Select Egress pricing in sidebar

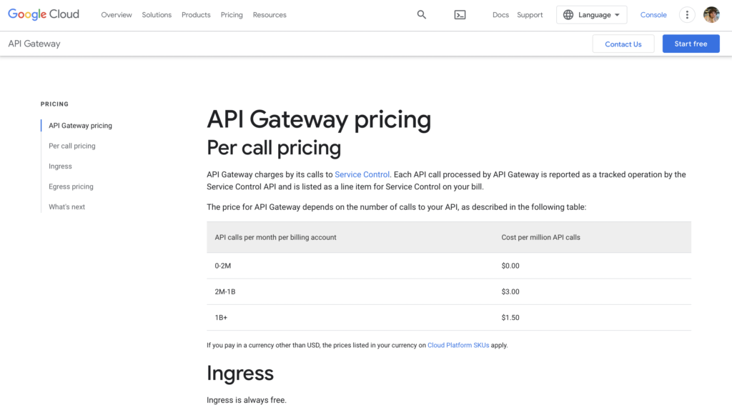[x=71, y=186]
